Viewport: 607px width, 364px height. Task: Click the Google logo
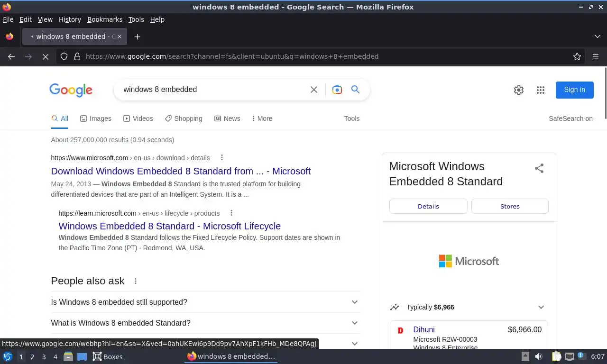coord(71,90)
